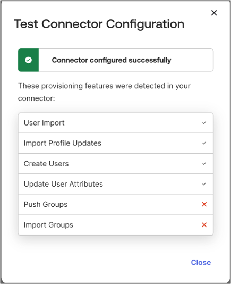The width and height of the screenshot is (231, 284).
Task: Click the checkmark beside Import Profile Updates
Action: tap(204, 143)
